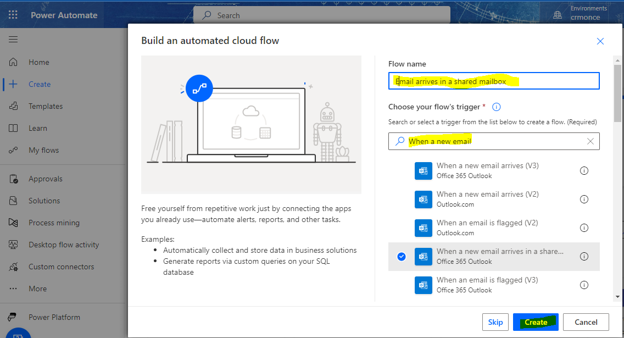The image size is (624, 338).
Task: Open Home in the sidebar
Action: click(x=39, y=62)
